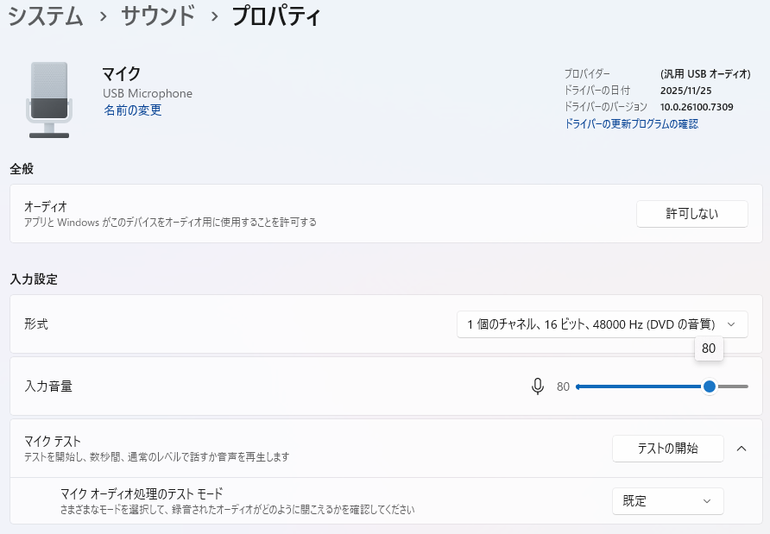
Task: Collapse the マイク テスト section
Action: click(742, 449)
